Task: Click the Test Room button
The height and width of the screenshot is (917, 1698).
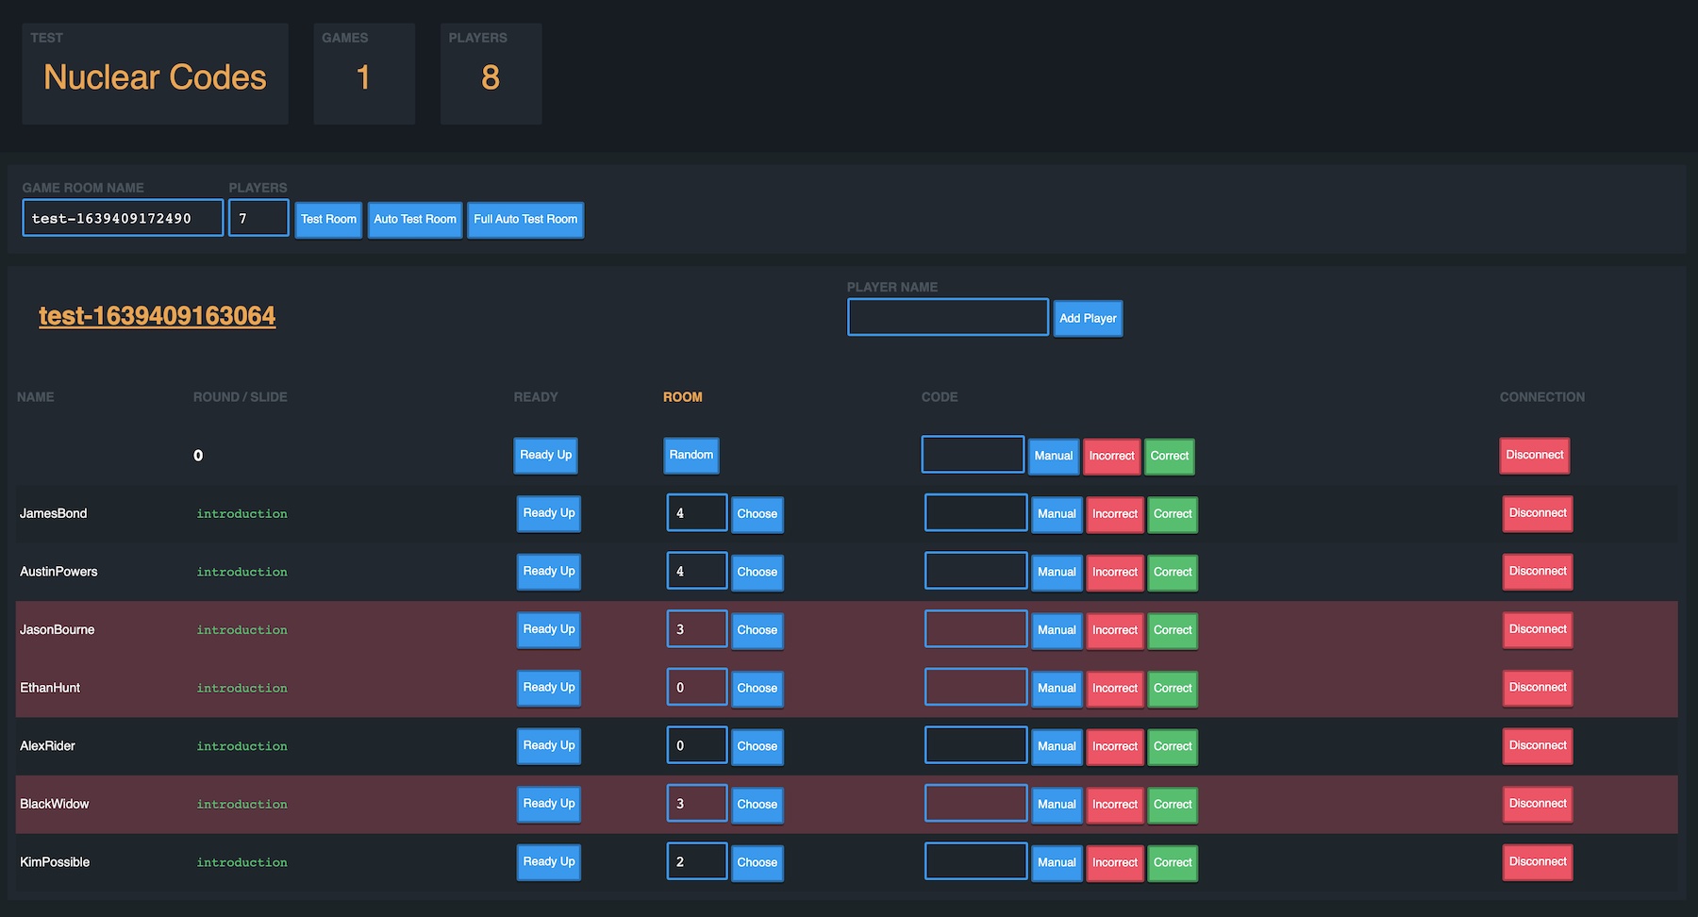Action: click(x=327, y=219)
